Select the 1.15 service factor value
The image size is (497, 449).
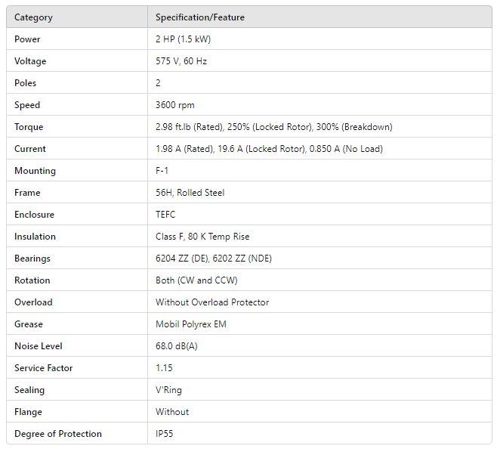click(165, 368)
